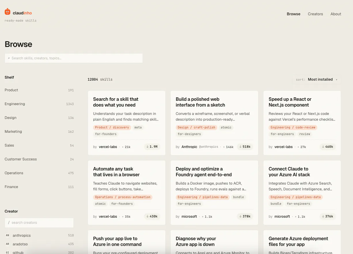Image resolution: width=353 pixels, height=254 pixels.
Task: Click the 'Design / craft-polish' tag
Action: (197, 127)
